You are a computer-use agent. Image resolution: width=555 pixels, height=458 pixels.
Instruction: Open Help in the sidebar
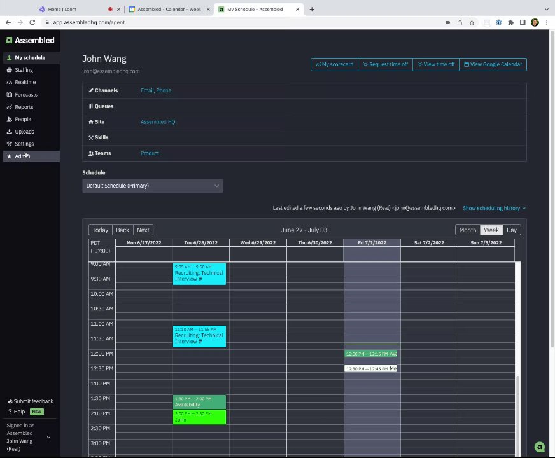tap(17, 412)
